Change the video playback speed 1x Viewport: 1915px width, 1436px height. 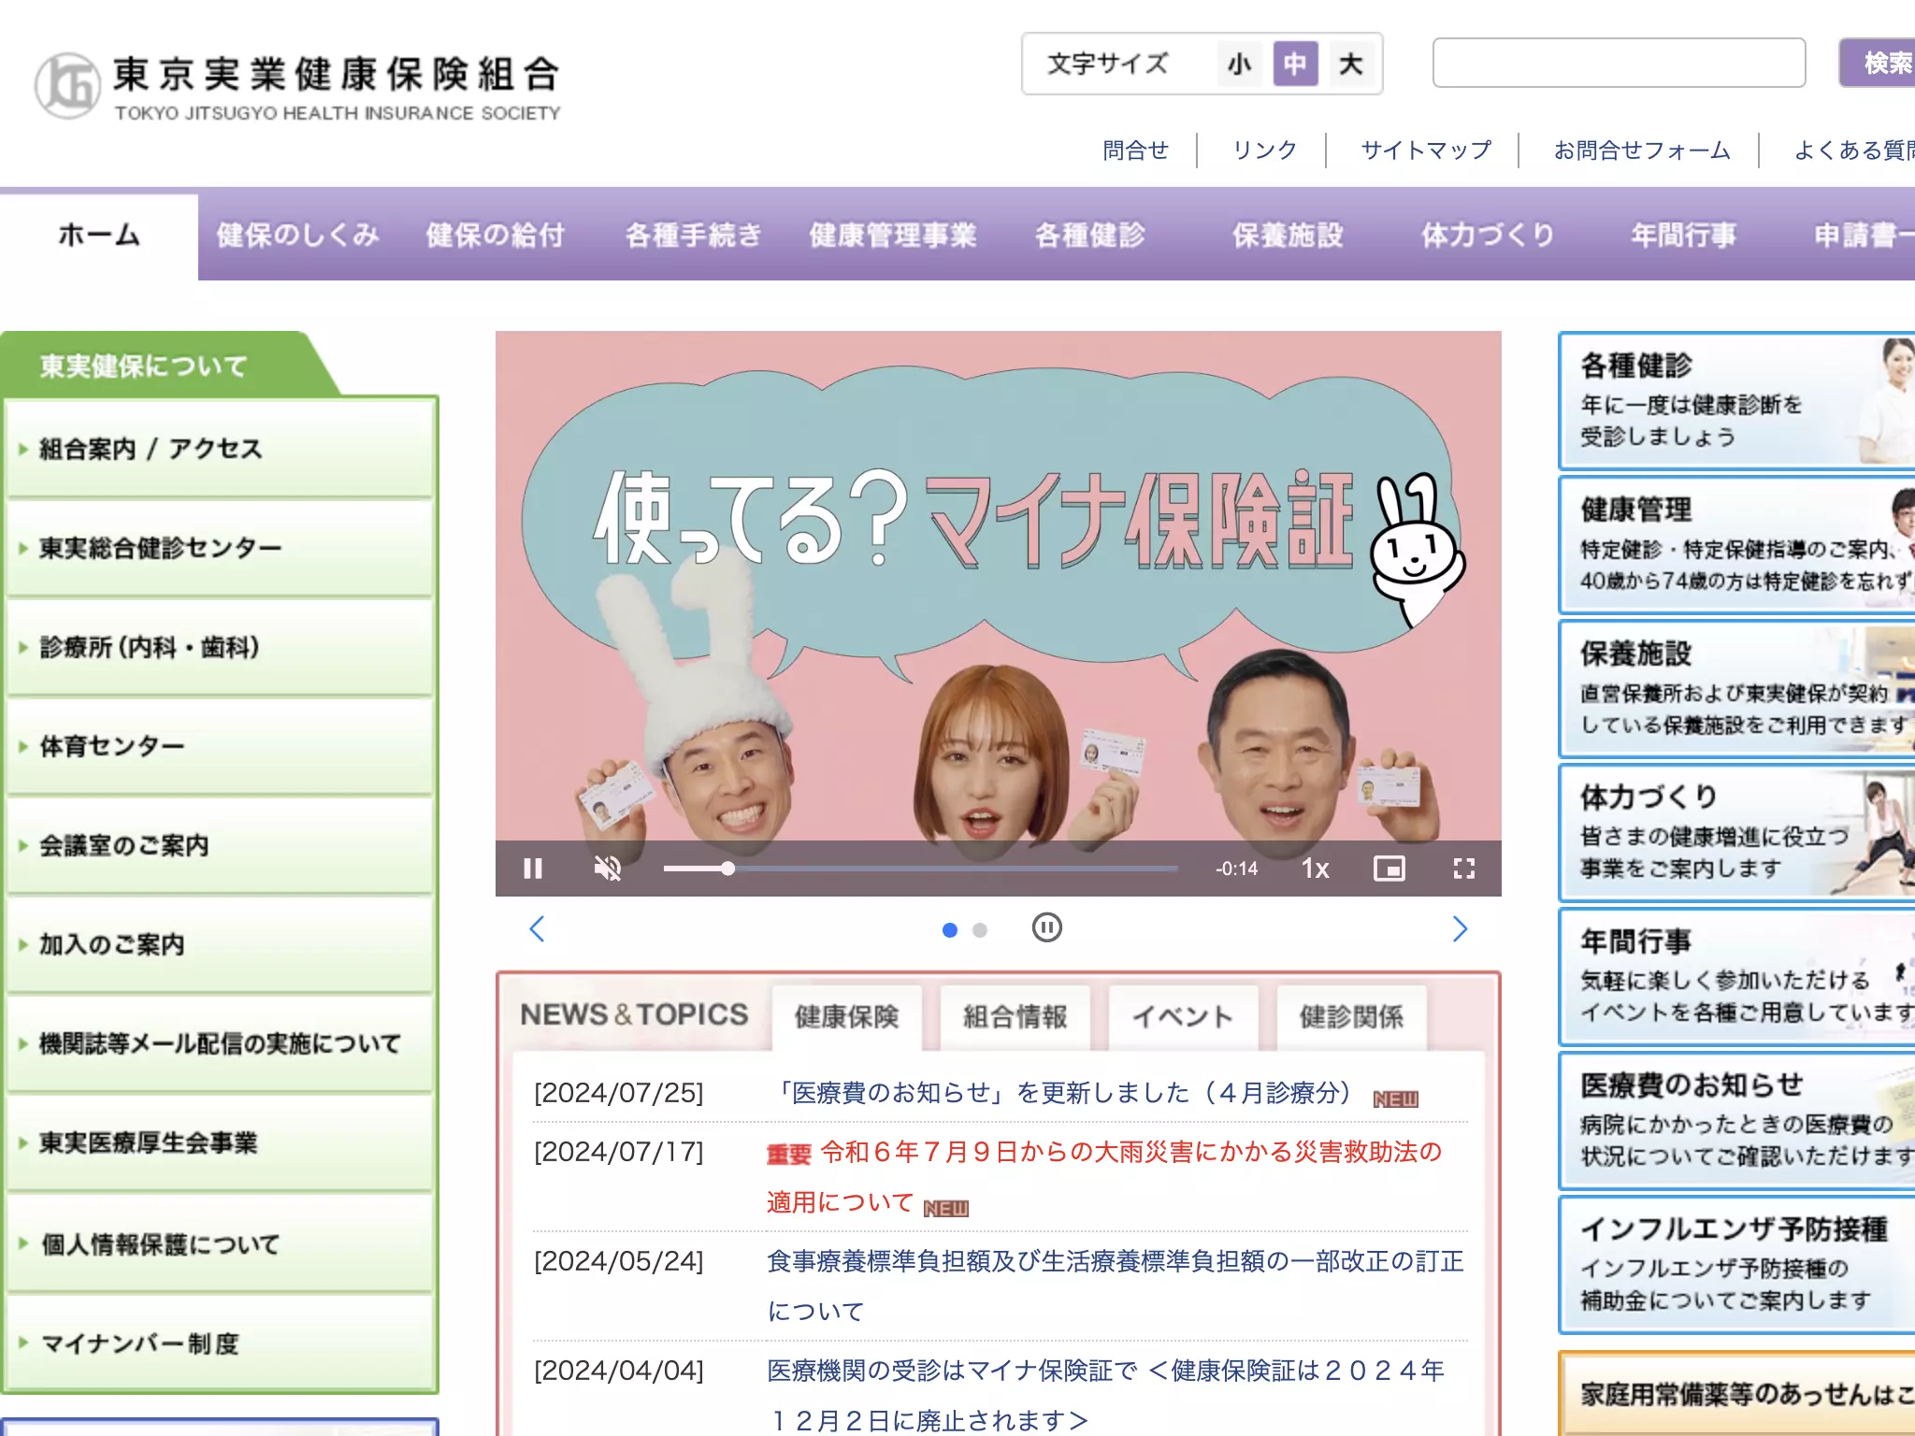point(1316,869)
